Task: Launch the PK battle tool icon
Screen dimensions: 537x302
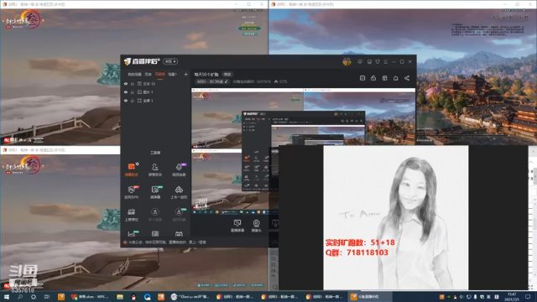Action: pyautogui.click(x=132, y=192)
